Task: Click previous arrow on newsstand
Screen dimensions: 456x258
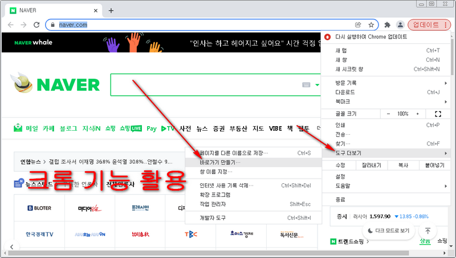Action: pos(11,247)
